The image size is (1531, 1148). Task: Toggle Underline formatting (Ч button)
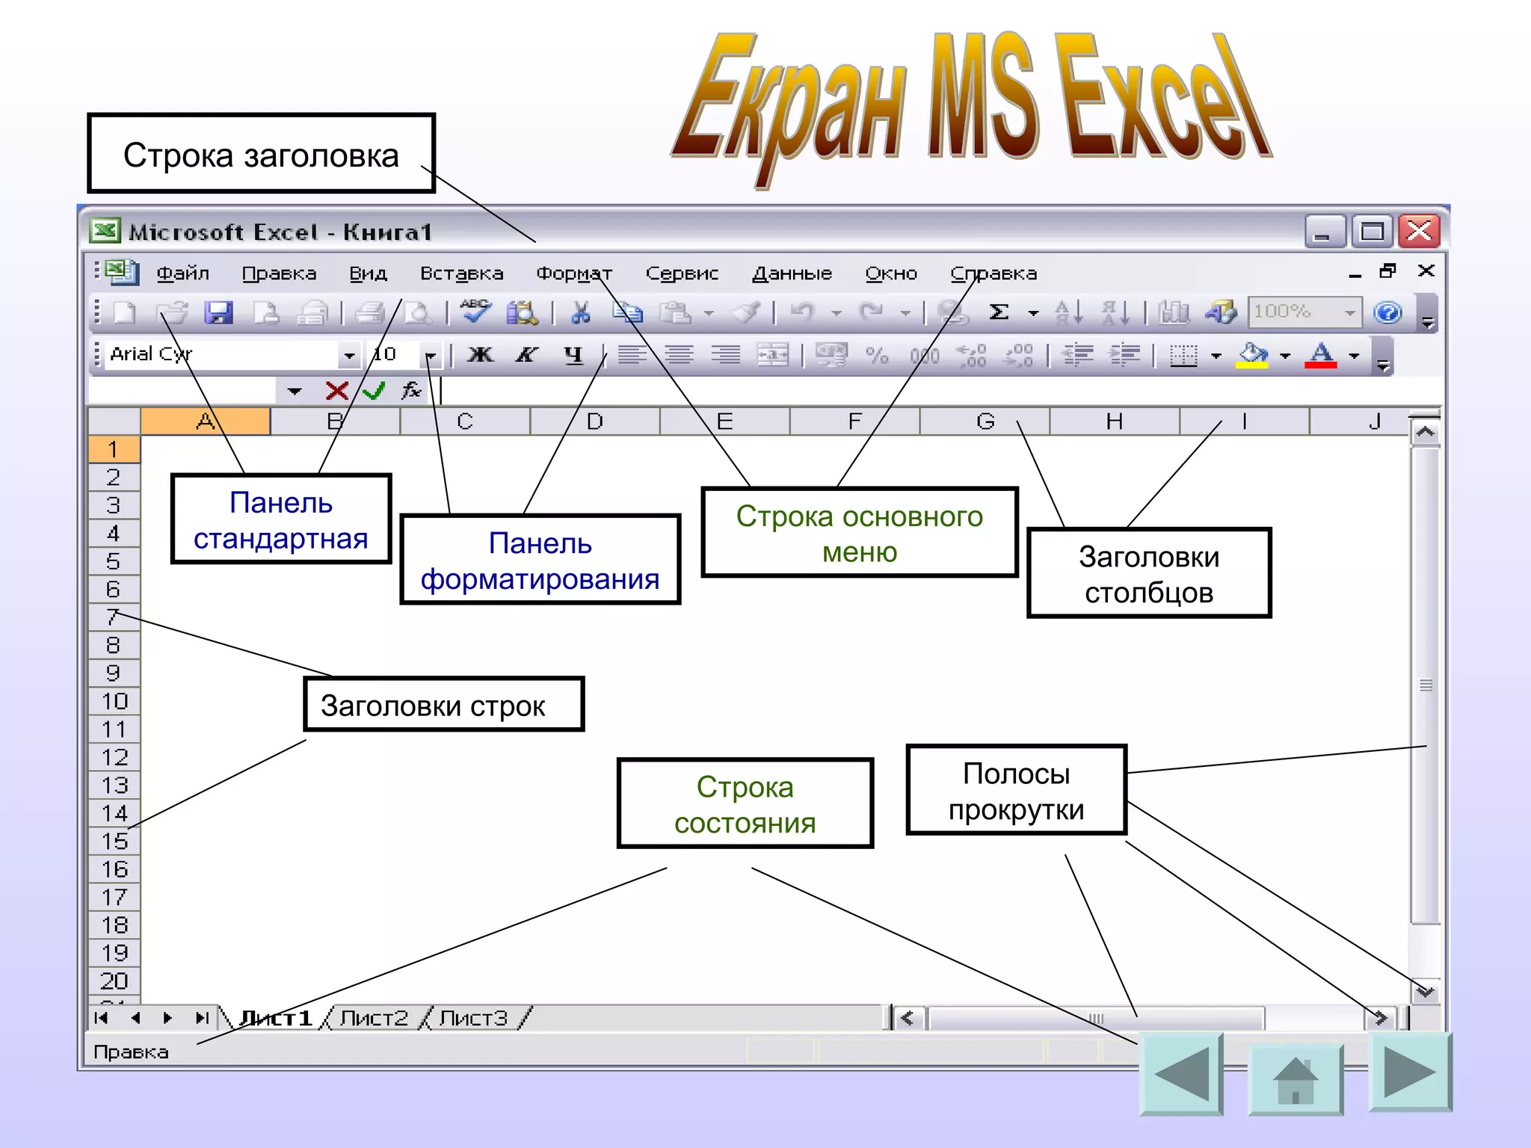[x=573, y=354]
